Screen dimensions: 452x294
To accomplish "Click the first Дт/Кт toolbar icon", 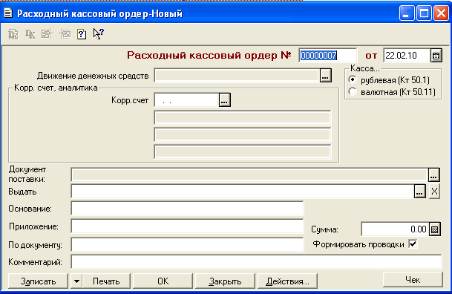I will pos(13,34).
